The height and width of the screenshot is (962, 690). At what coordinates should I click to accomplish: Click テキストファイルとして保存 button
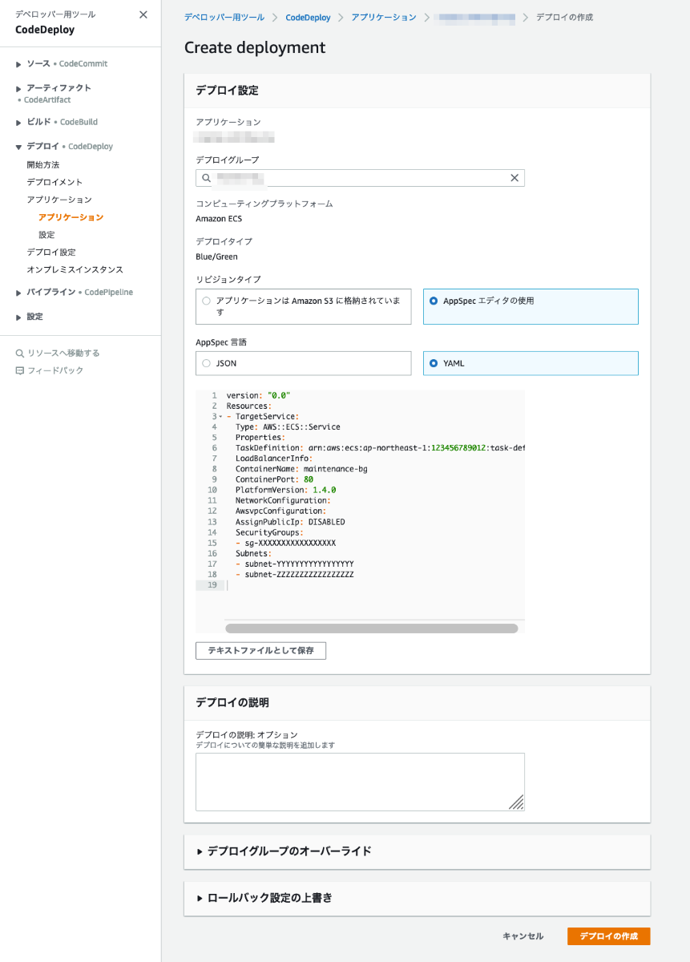(x=260, y=650)
